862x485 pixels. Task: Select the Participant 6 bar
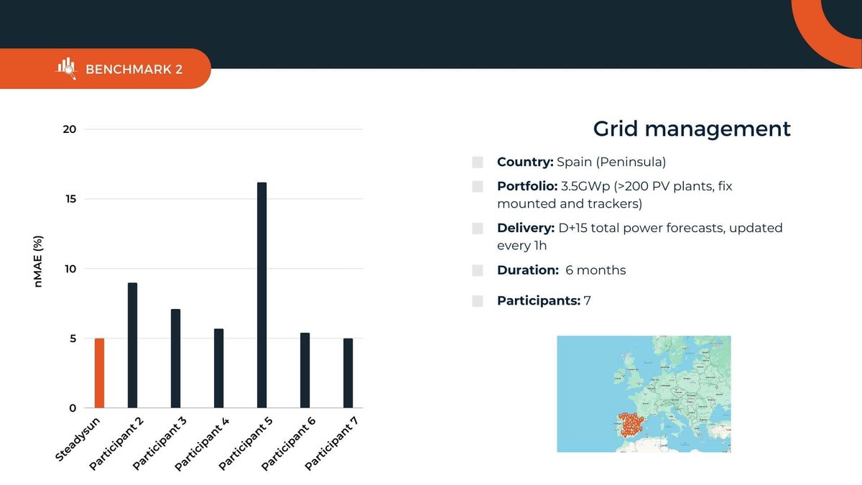pos(305,371)
